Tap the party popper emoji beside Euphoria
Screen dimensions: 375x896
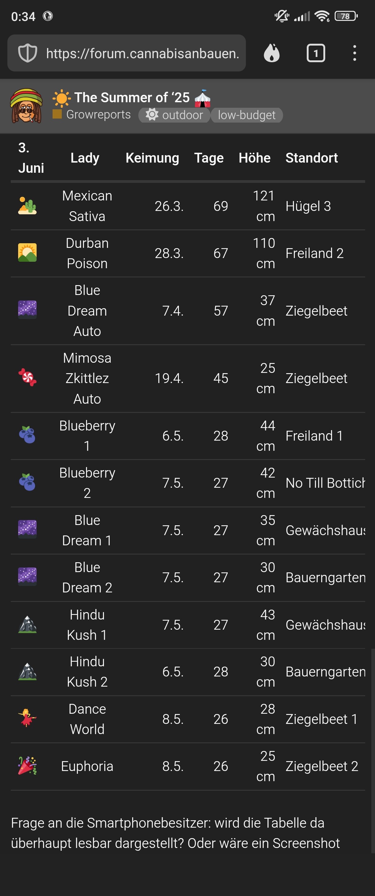pyautogui.click(x=27, y=765)
